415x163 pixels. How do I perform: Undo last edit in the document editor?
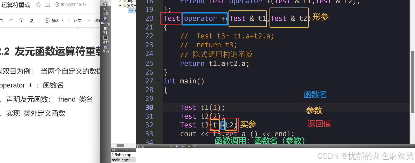coord(2,20)
